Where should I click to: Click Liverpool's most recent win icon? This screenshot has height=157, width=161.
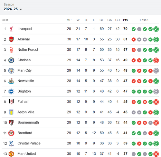(x=156, y=29)
